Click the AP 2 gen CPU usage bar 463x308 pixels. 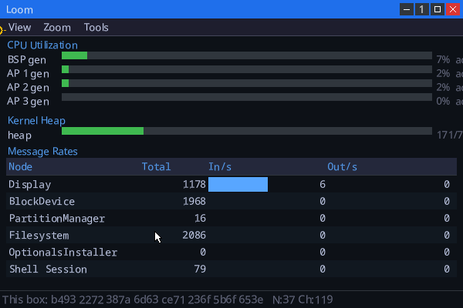pyautogui.click(x=247, y=83)
